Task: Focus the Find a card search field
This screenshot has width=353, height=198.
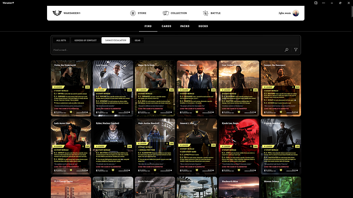Action: (x=168, y=50)
